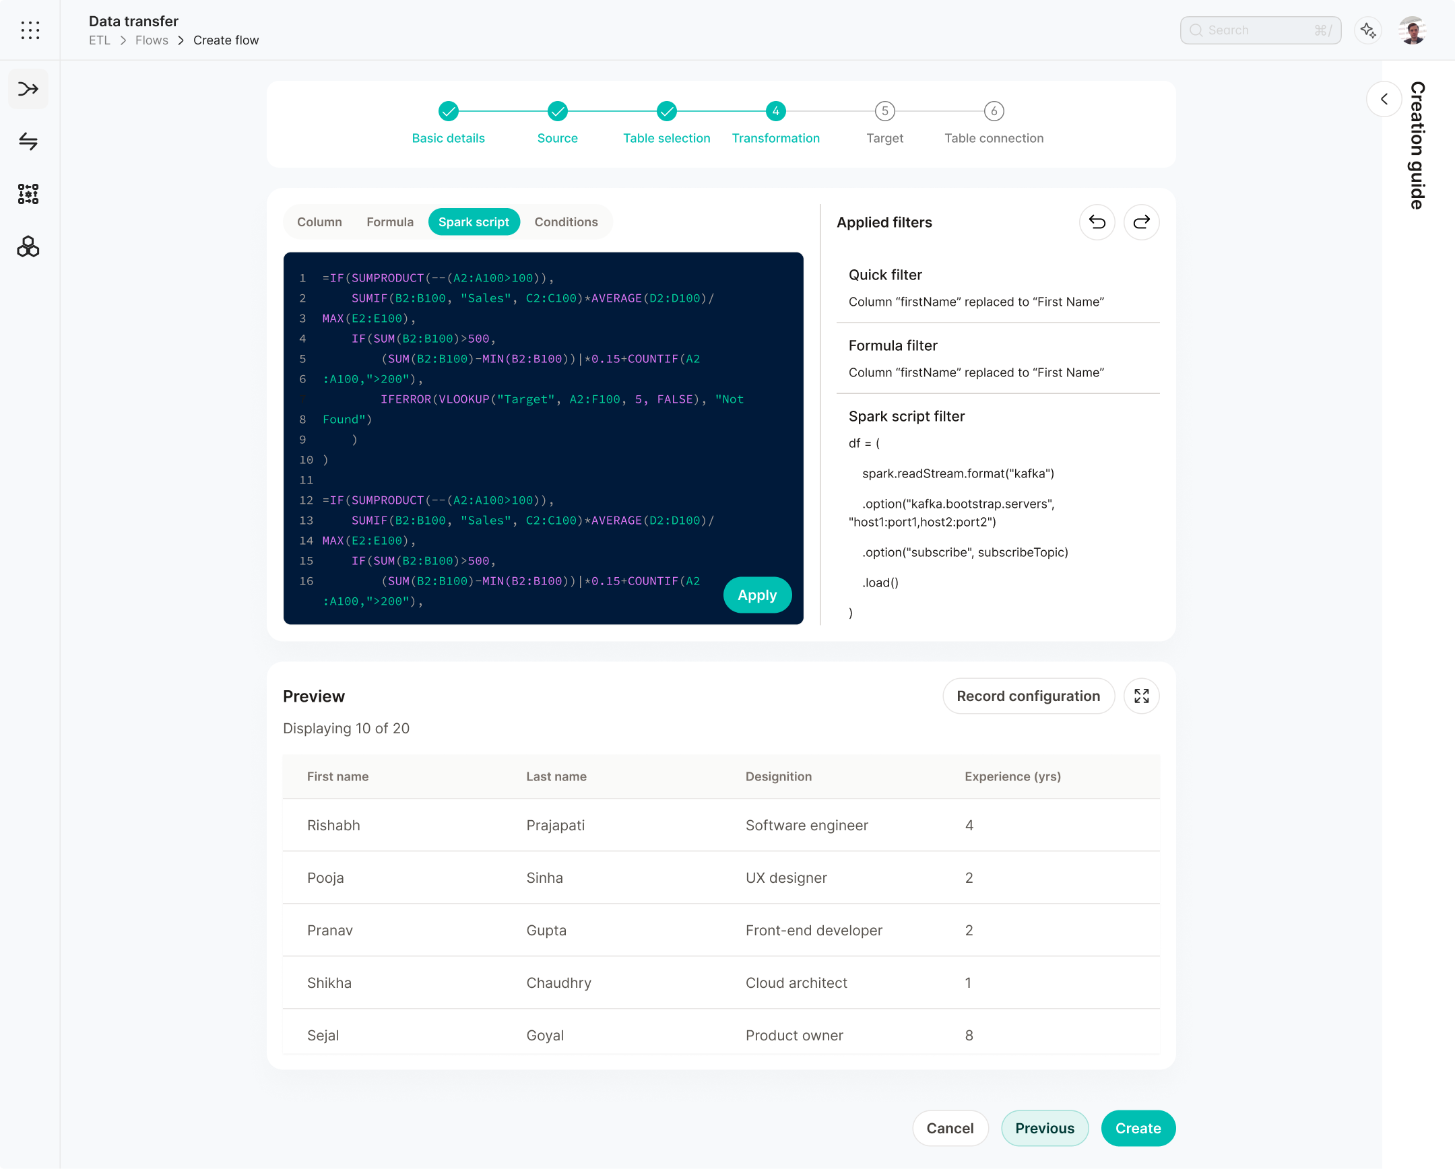Click the Search input field

tap(1260, 30)
